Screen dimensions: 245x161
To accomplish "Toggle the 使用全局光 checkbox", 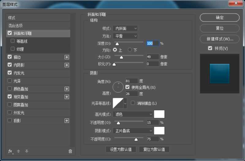I will click(127, 87).
